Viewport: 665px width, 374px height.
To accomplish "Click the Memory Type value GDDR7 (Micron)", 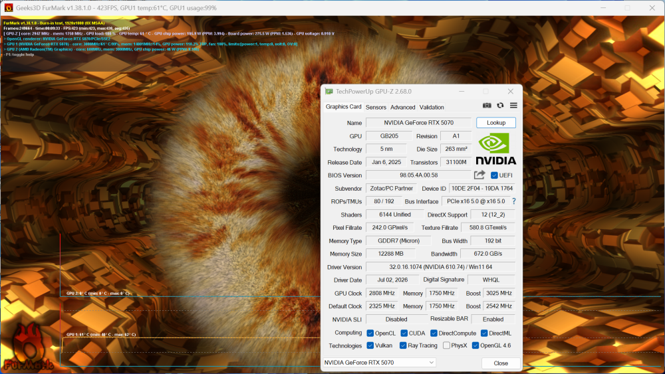I will [x=398, y=240].
